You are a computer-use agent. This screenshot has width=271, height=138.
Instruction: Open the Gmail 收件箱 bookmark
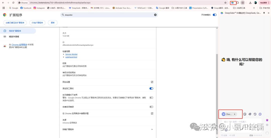pos(100,8)
